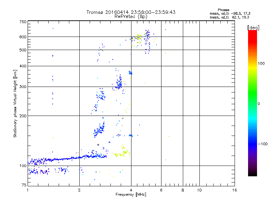Click the x-axis tick label '4'
The width and height of the screenshot is (276, 207).
(x=131, y=190)
